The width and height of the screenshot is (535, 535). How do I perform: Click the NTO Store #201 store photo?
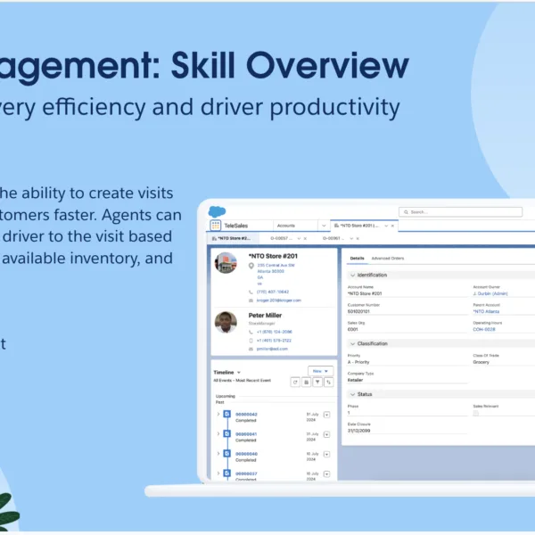click(x=226, y=263)
